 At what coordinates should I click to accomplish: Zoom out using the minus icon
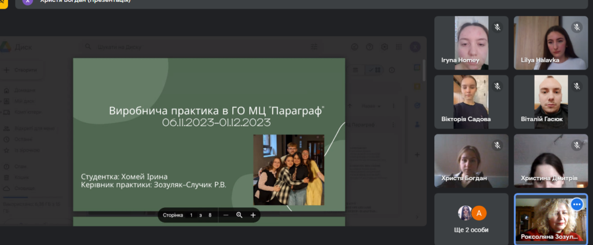pos(226,215)
